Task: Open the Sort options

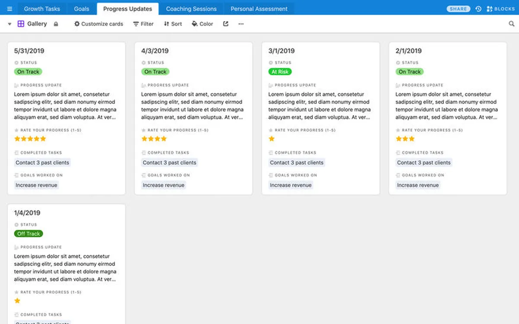Action: [173, 24]
